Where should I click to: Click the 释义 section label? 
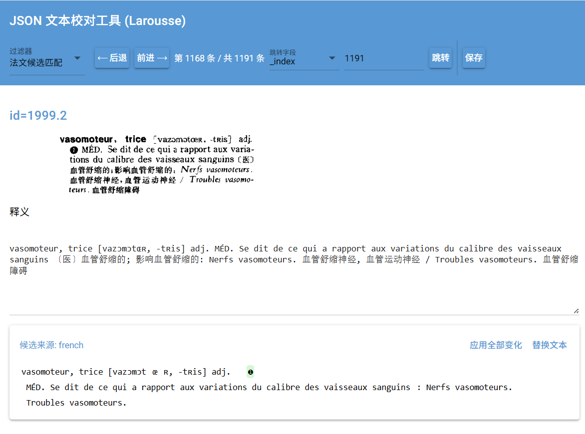pyautogui.click(x=19, y=212)
